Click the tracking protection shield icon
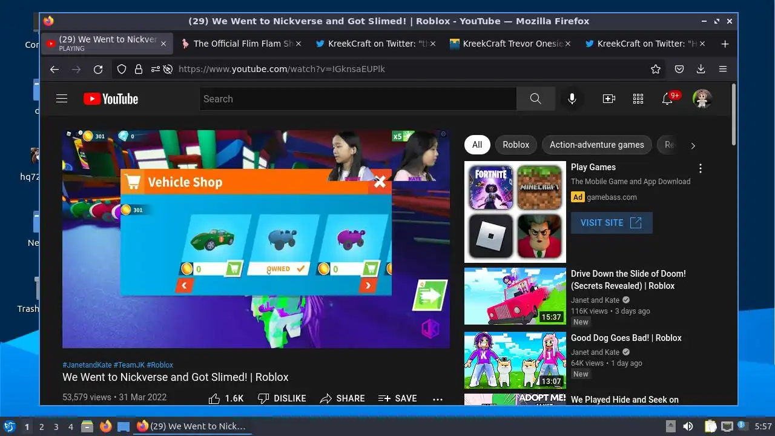The height and width of the screenshot is (436, 775). [x=122, y=69]
